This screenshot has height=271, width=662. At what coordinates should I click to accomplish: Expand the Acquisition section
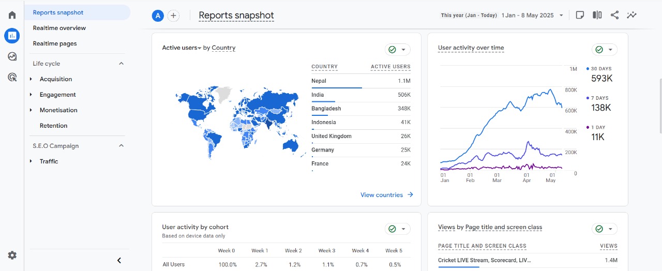[x=56, y=79]
